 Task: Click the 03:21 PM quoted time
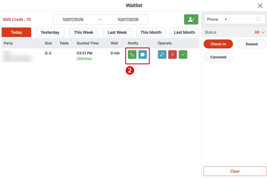tap(84, 53)
